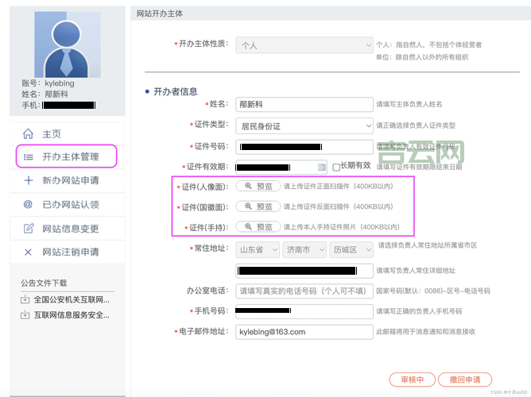This screenshot has height=397, width=531.
Task: Open 已办网站认领 menu item
Action: tap(68, 205)
